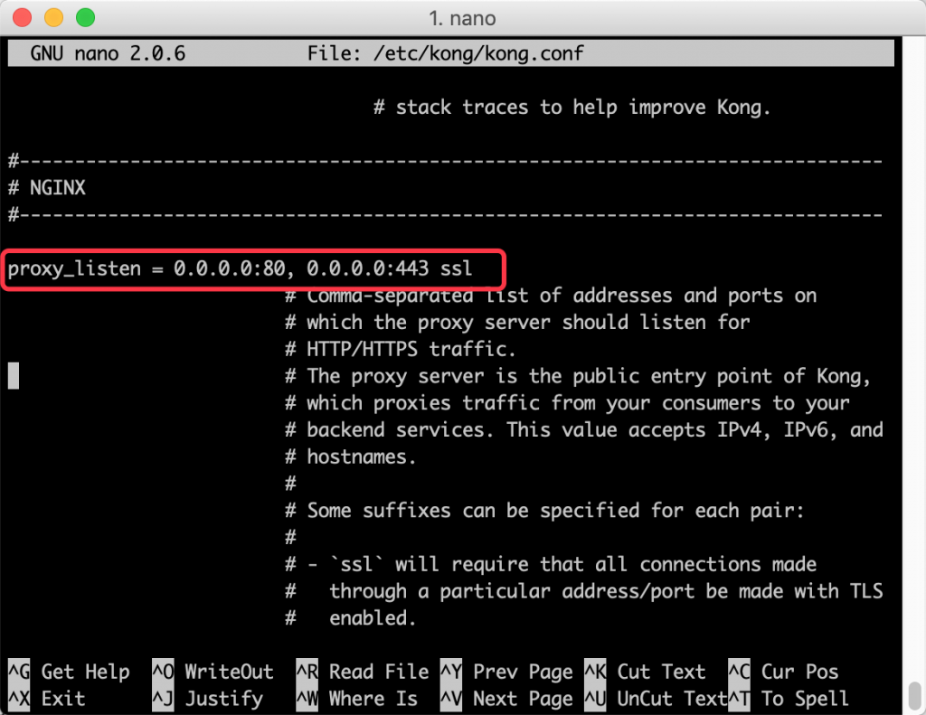
Task: Click the ^C Cur Pos shortcut
Action: (x=784, y=672)
